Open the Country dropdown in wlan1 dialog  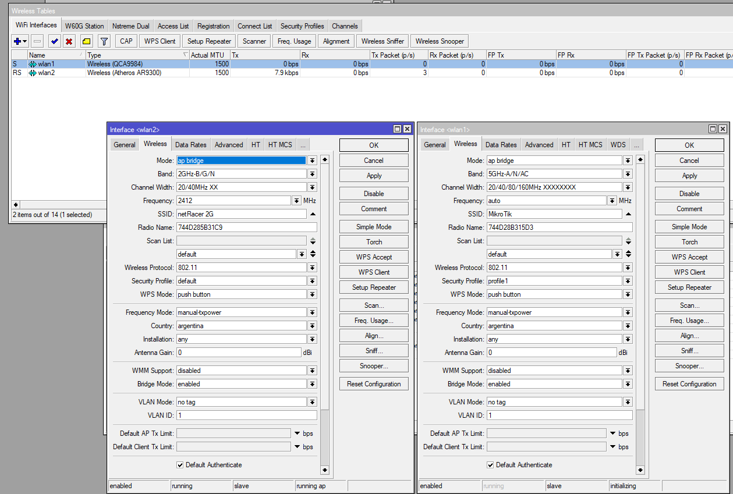point(628,326)
